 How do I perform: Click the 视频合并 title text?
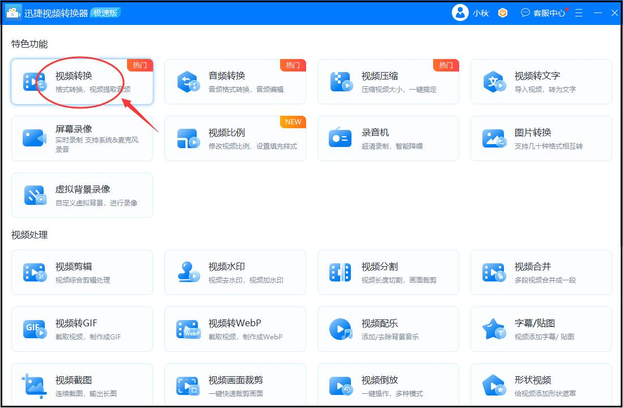pyautogui.click(x=533, y=267)
